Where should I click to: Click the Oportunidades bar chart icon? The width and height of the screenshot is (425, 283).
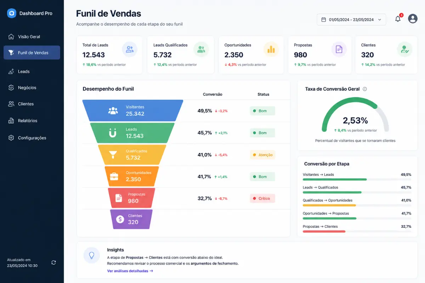click(x=271, y=49)
